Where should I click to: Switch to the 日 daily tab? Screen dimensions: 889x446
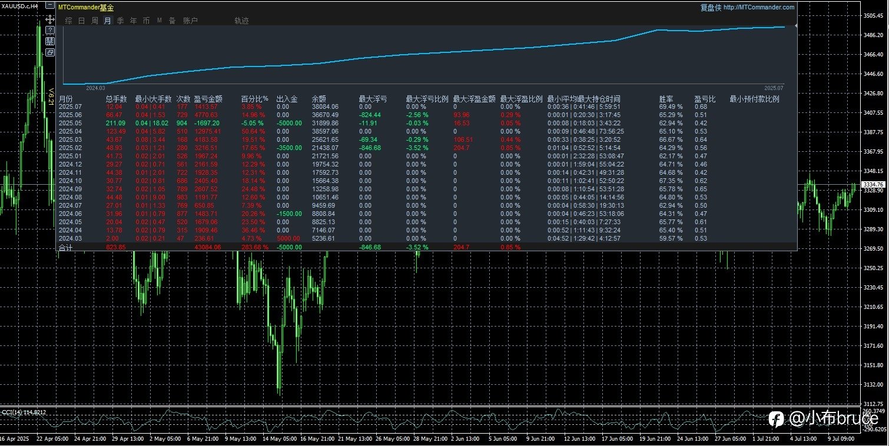81,21
